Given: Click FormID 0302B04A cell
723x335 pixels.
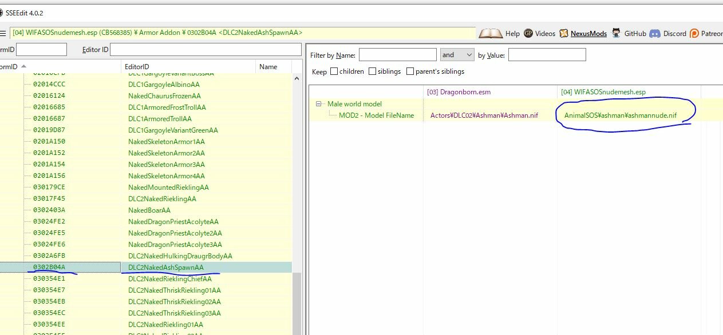Looking at the screenshot, I should 49,268.
